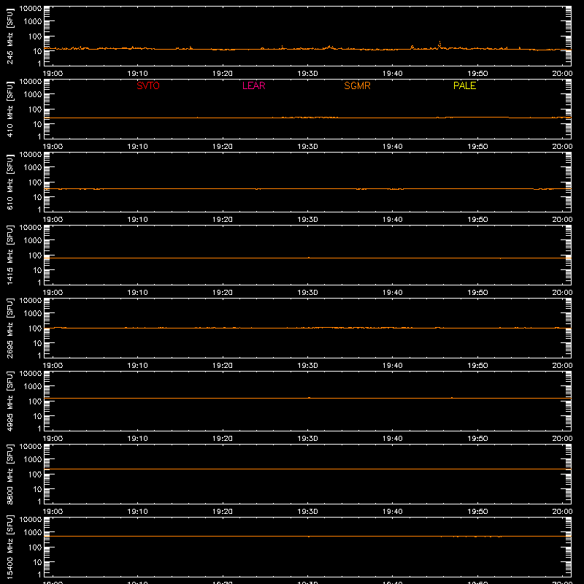The width and height of the screenshot is (584, 584).
Task: Select the 15400 MHz [SFU] axis label
Action: click(x=9, y=547)
